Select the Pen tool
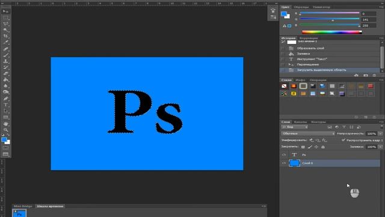 point(5,99)
